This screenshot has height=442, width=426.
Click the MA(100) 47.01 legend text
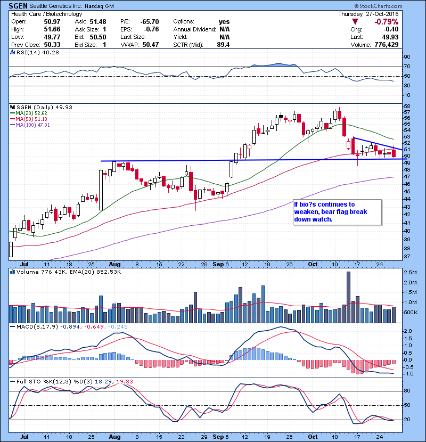pyautogui.click(x=32, y=125)
